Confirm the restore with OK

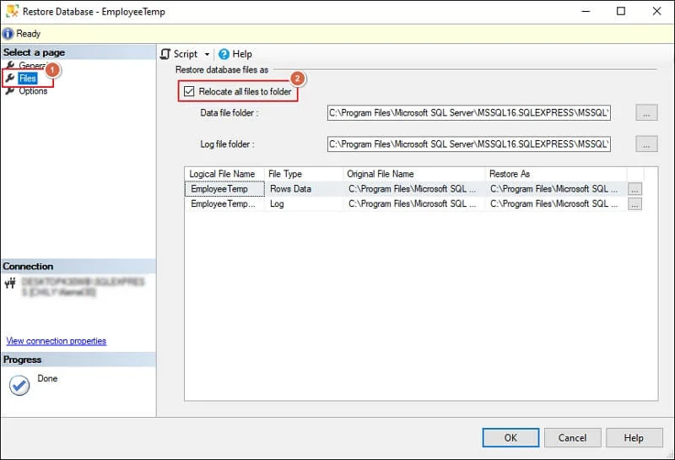(510, 437)
